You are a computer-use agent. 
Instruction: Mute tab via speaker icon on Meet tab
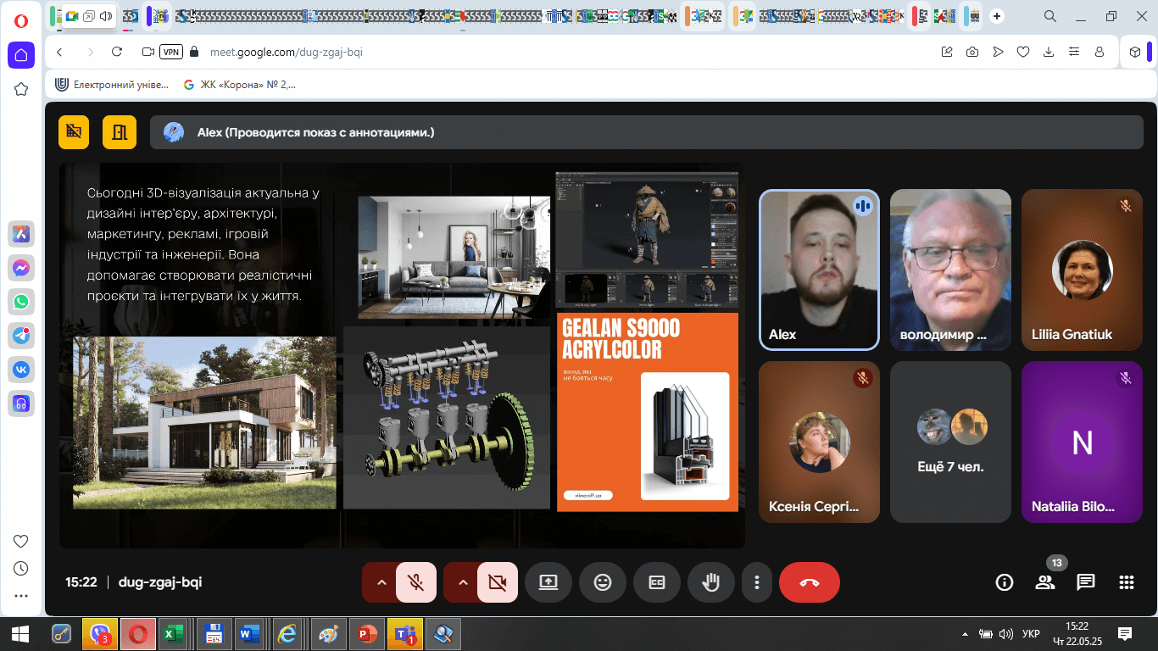pos(105,16)
